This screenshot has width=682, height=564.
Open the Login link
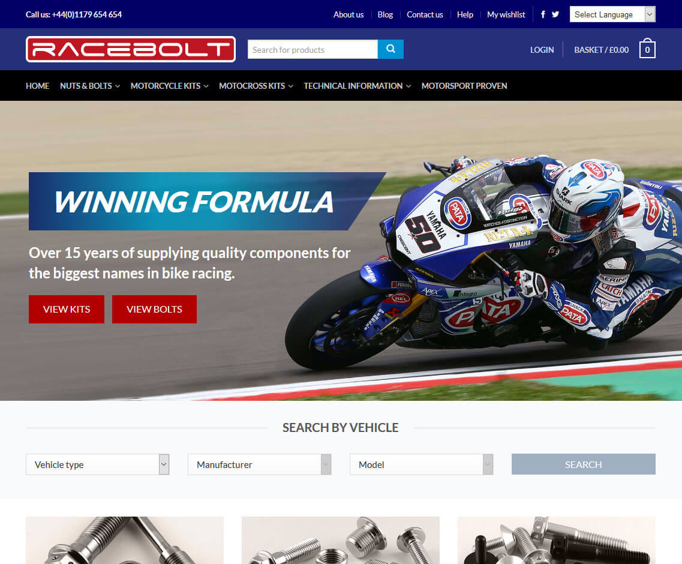(542, 50)
